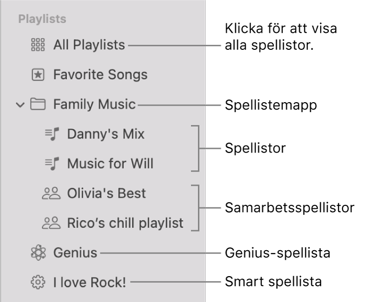Select the I love Rock! smart playlist

(x=90, y=283)
